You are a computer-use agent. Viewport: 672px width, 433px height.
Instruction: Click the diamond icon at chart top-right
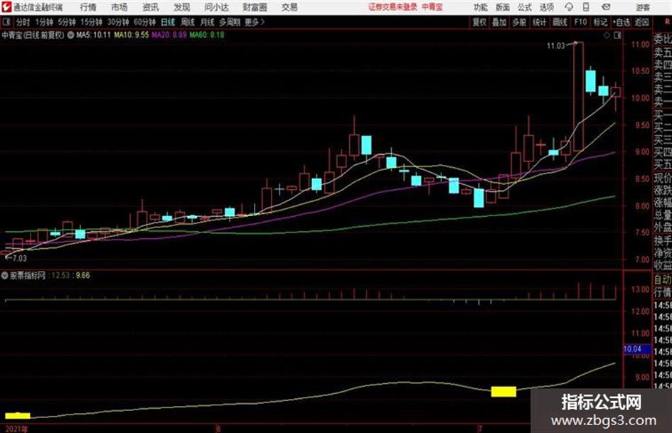tap(607, 36)
